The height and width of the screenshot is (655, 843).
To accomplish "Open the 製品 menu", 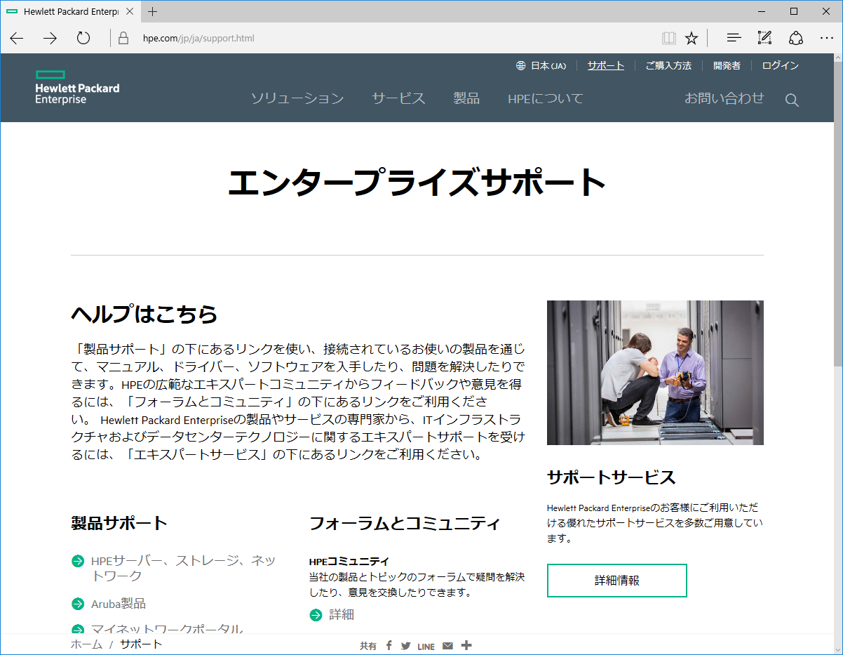I will [466, 98].
